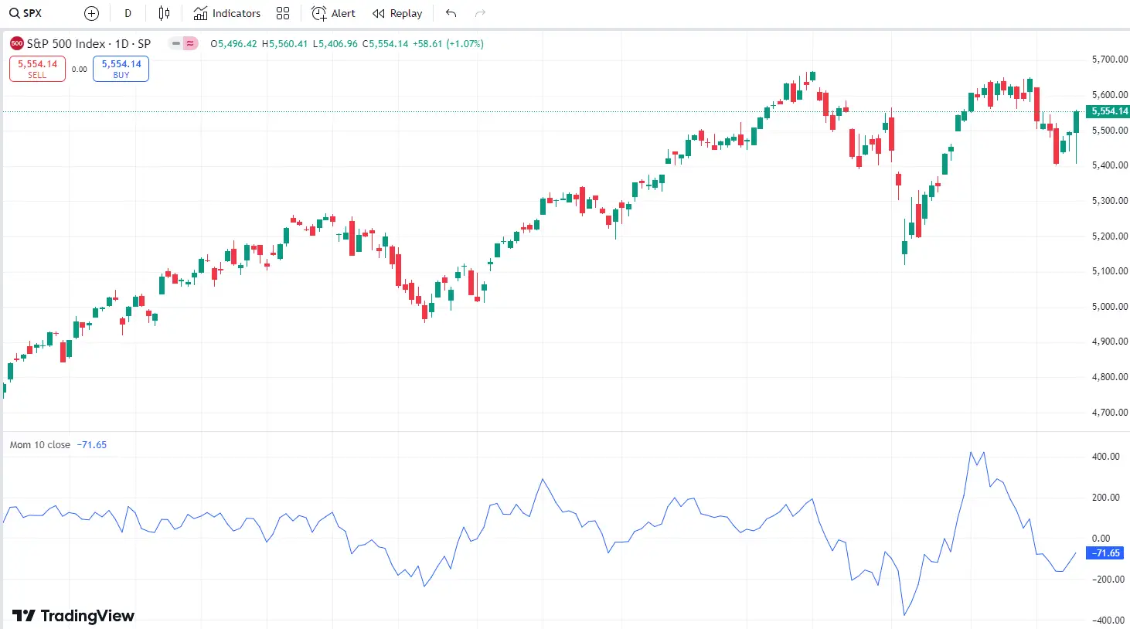Switch the gray/pink price mode pill
Screen dimensions: 1130x629
coord(179,44)
